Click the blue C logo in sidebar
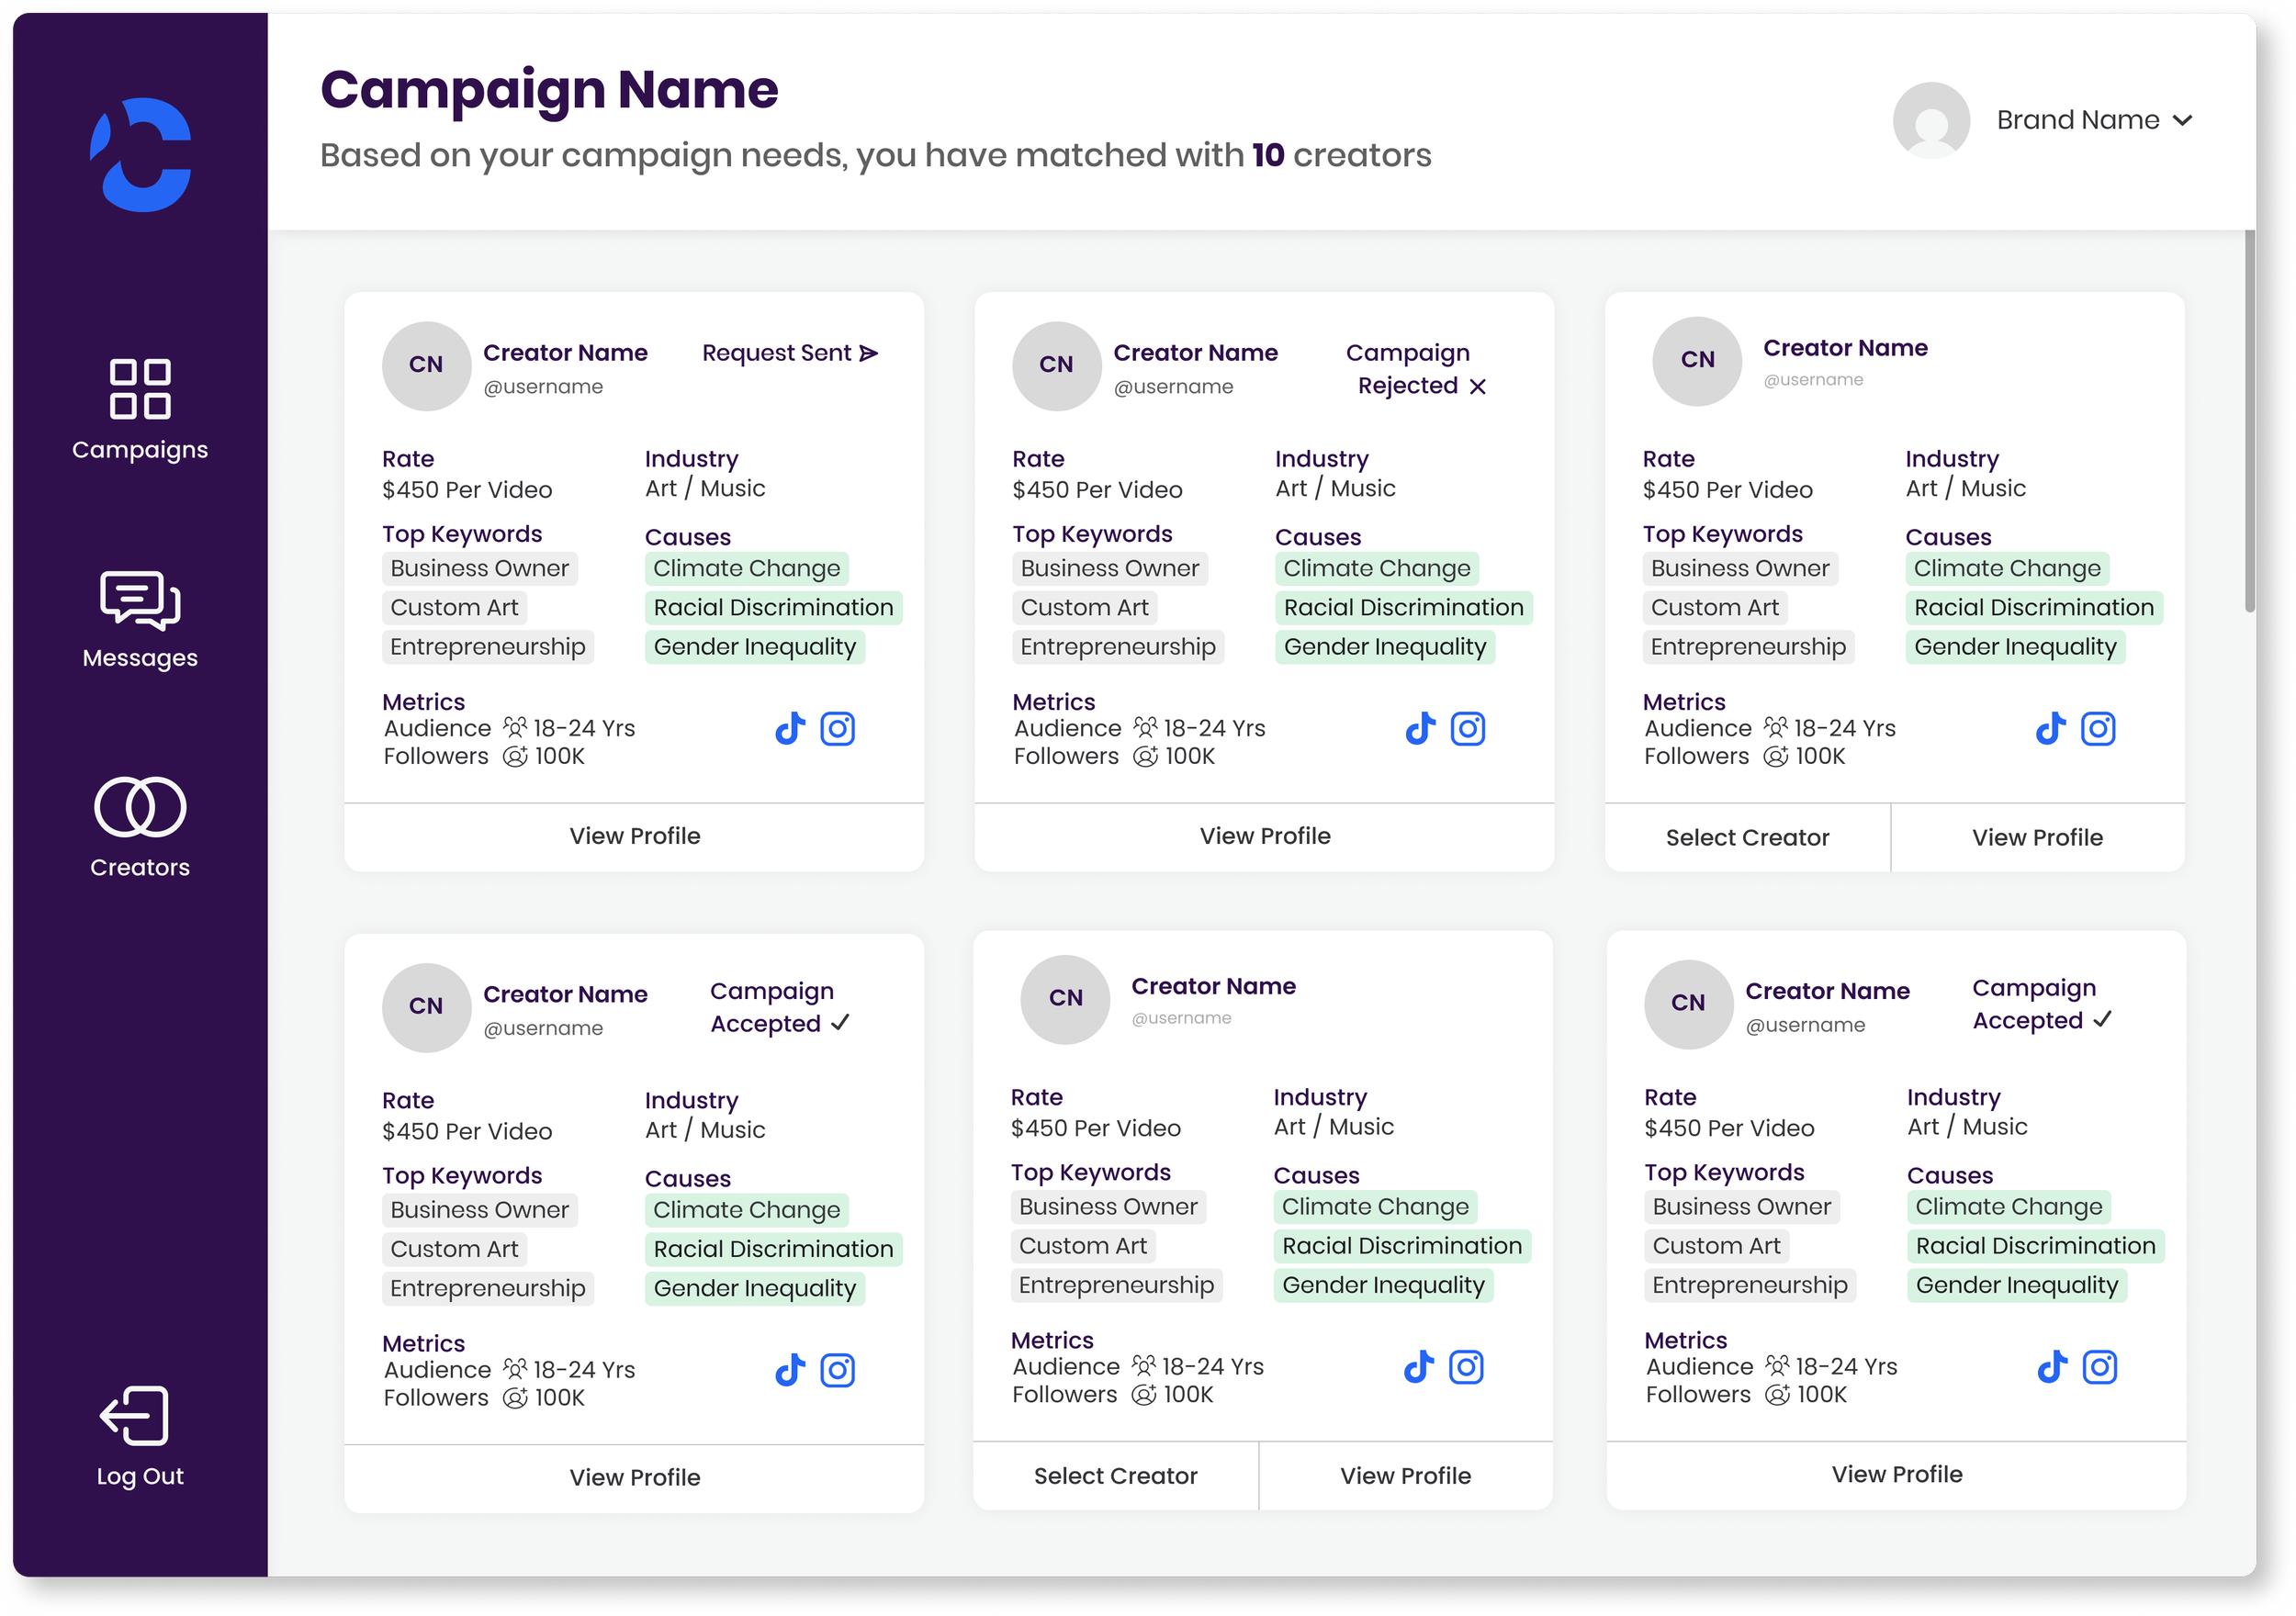Viewport: 2296px width, 1616px height. [141, 155]
